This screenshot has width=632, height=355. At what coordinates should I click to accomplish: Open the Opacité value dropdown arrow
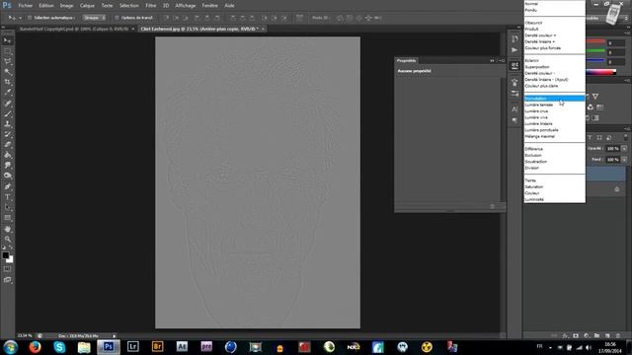(624, 149)
